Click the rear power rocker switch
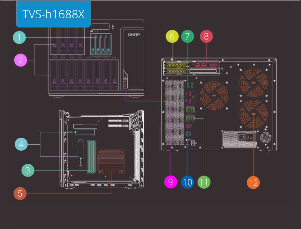The width and height of the screenshot is (301, 229). pos(242,138)
